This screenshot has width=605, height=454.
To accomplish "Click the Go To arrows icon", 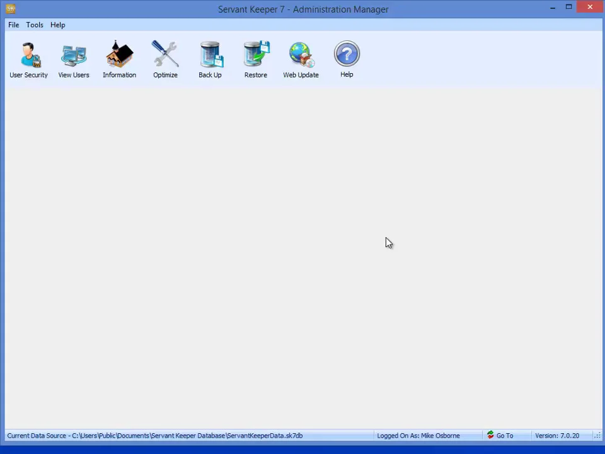I will click(x=490, y=435).
